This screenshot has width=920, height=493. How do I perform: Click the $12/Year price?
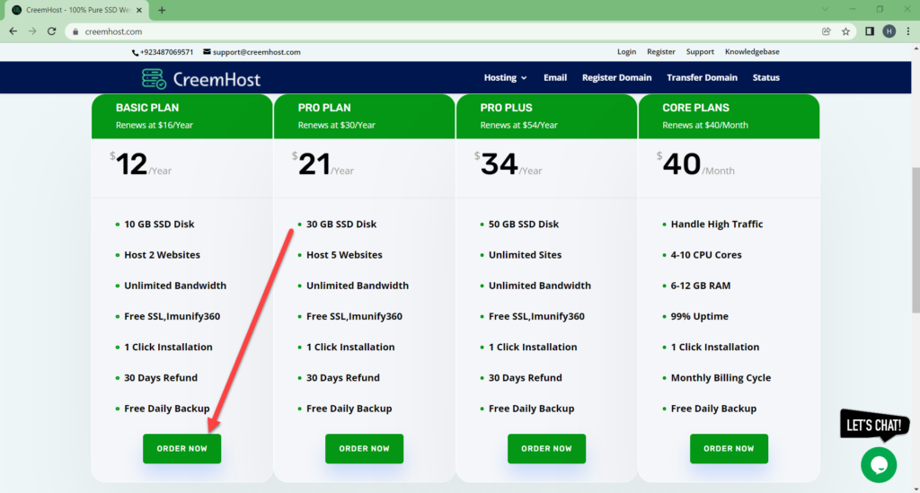(141, 164)
